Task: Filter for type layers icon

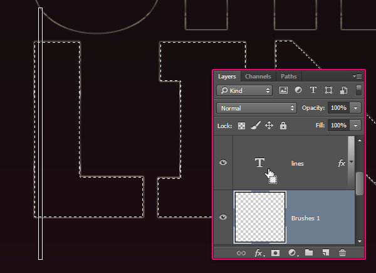Action: click(x=313, y=90)
